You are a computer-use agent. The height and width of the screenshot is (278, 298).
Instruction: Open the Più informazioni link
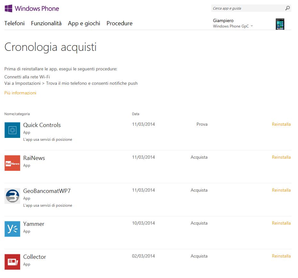[x=20, y=93]
